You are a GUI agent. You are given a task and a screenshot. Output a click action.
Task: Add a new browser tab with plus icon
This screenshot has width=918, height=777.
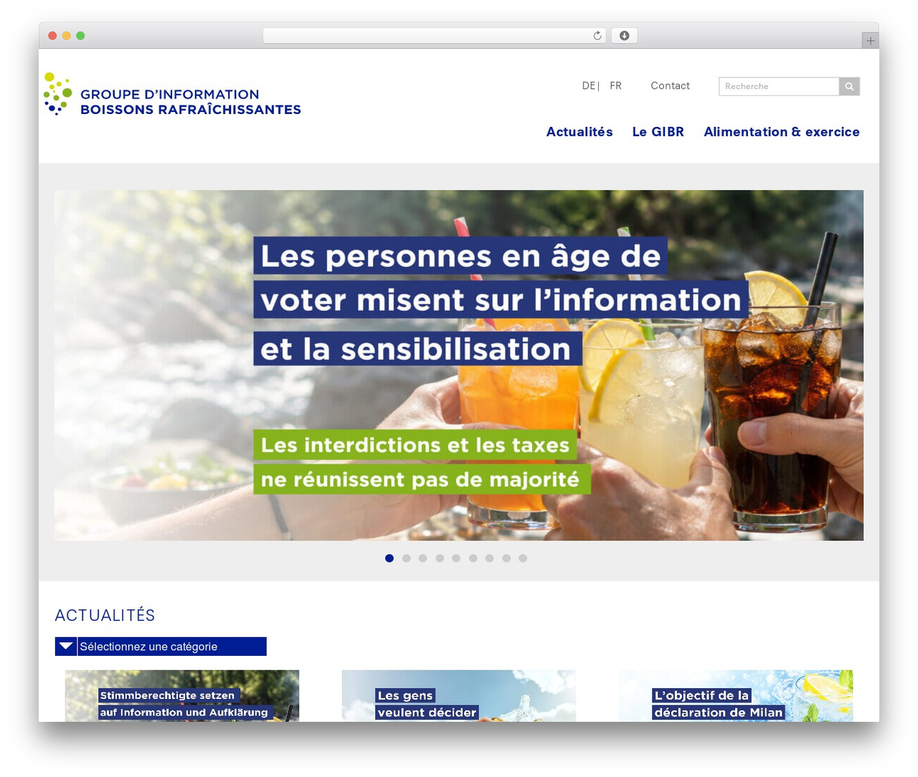(871, 41)
